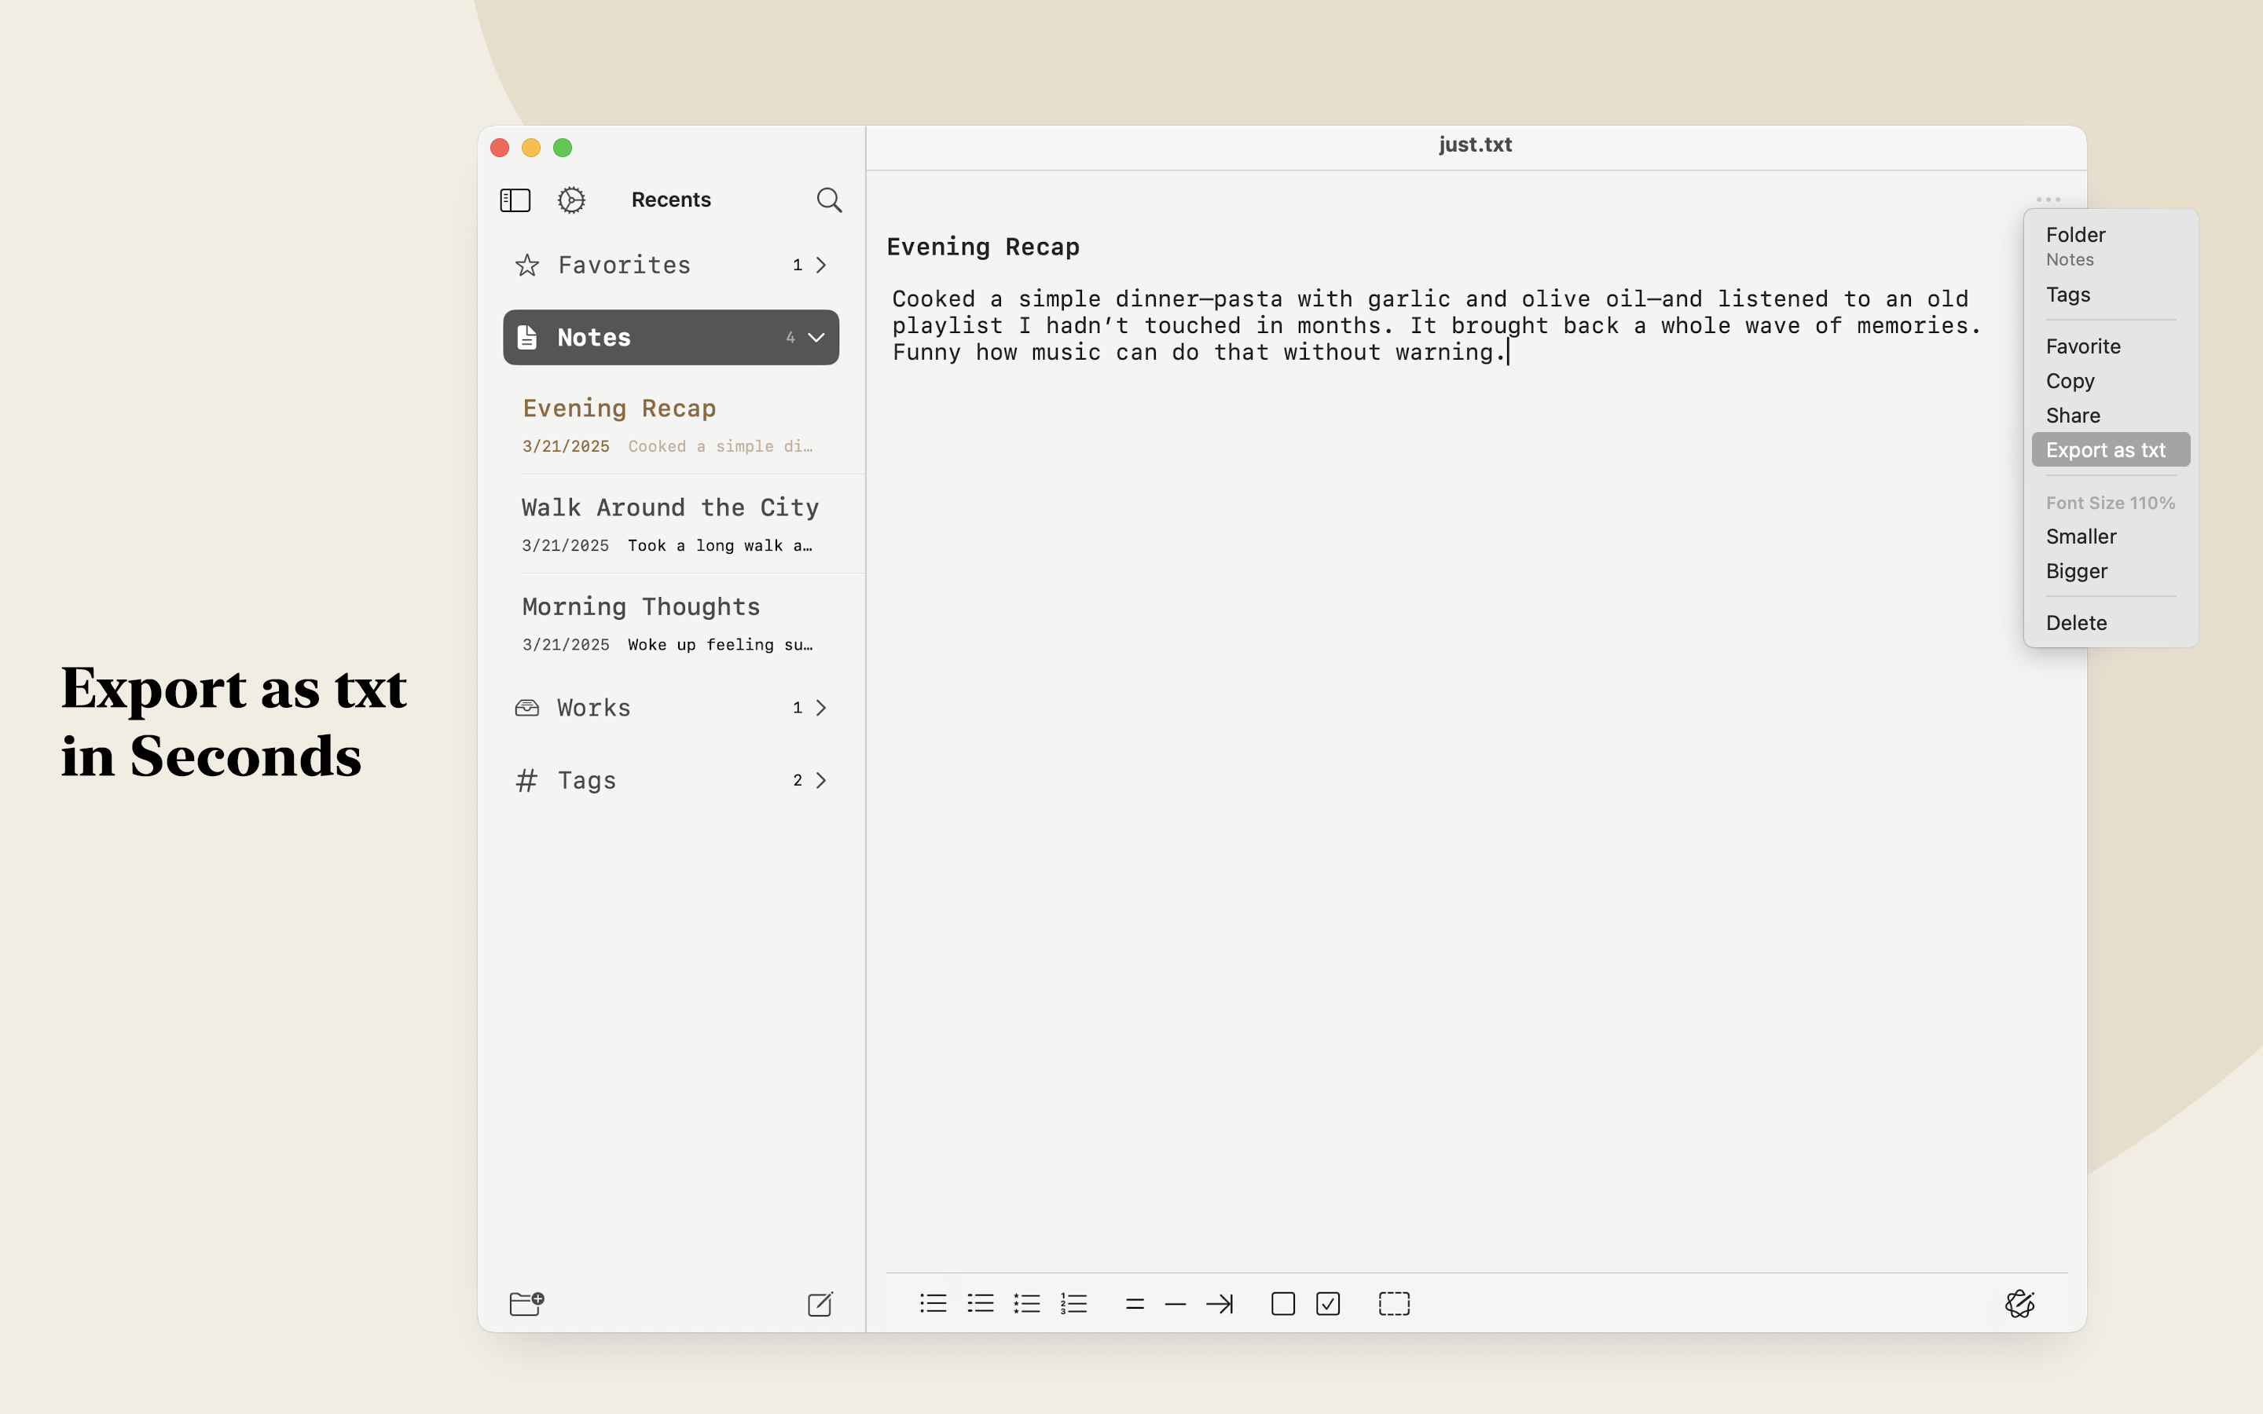Compose a new note icon

tap(820, 1304)
